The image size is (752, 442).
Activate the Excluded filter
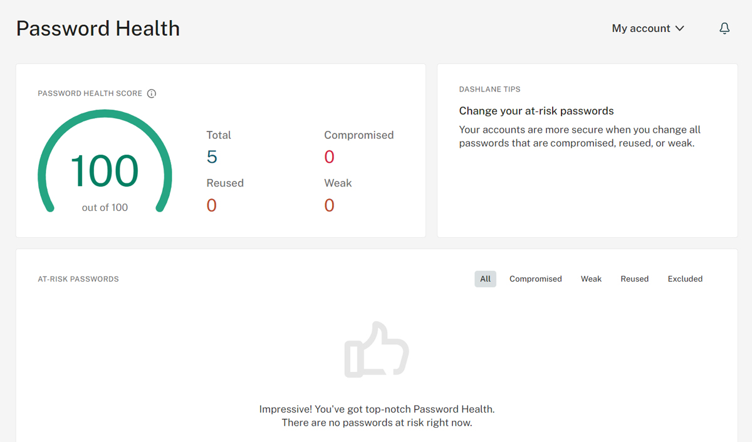pyautogui.click(x=685, y=279)
